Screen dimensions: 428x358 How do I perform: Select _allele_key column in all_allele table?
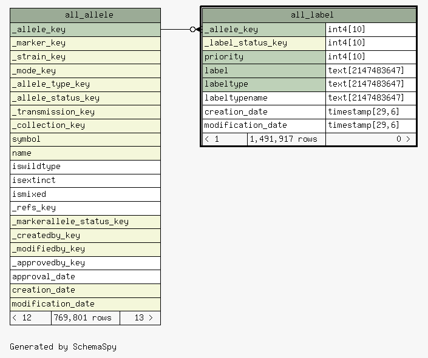click(x=85, y=29)
